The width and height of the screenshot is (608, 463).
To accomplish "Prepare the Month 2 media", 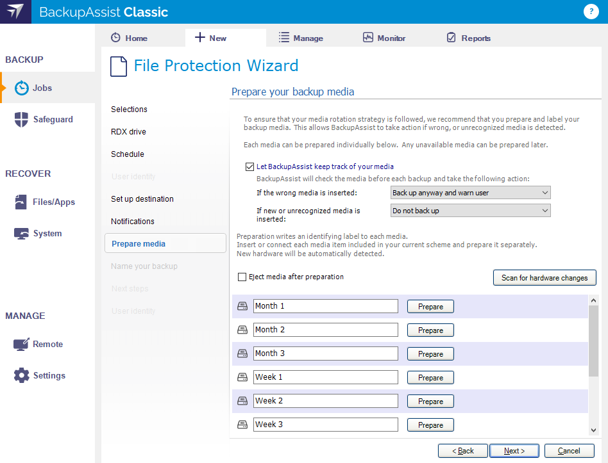I will pyautogui.click(x=430, y=330).
